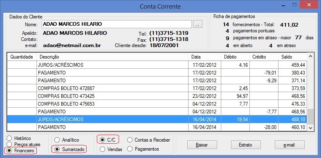Click the Nome input field

point(117,24)
